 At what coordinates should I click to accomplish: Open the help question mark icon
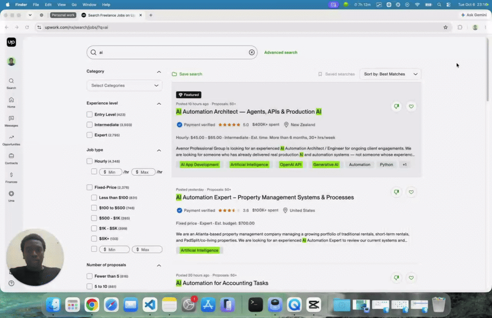(12, 283)
